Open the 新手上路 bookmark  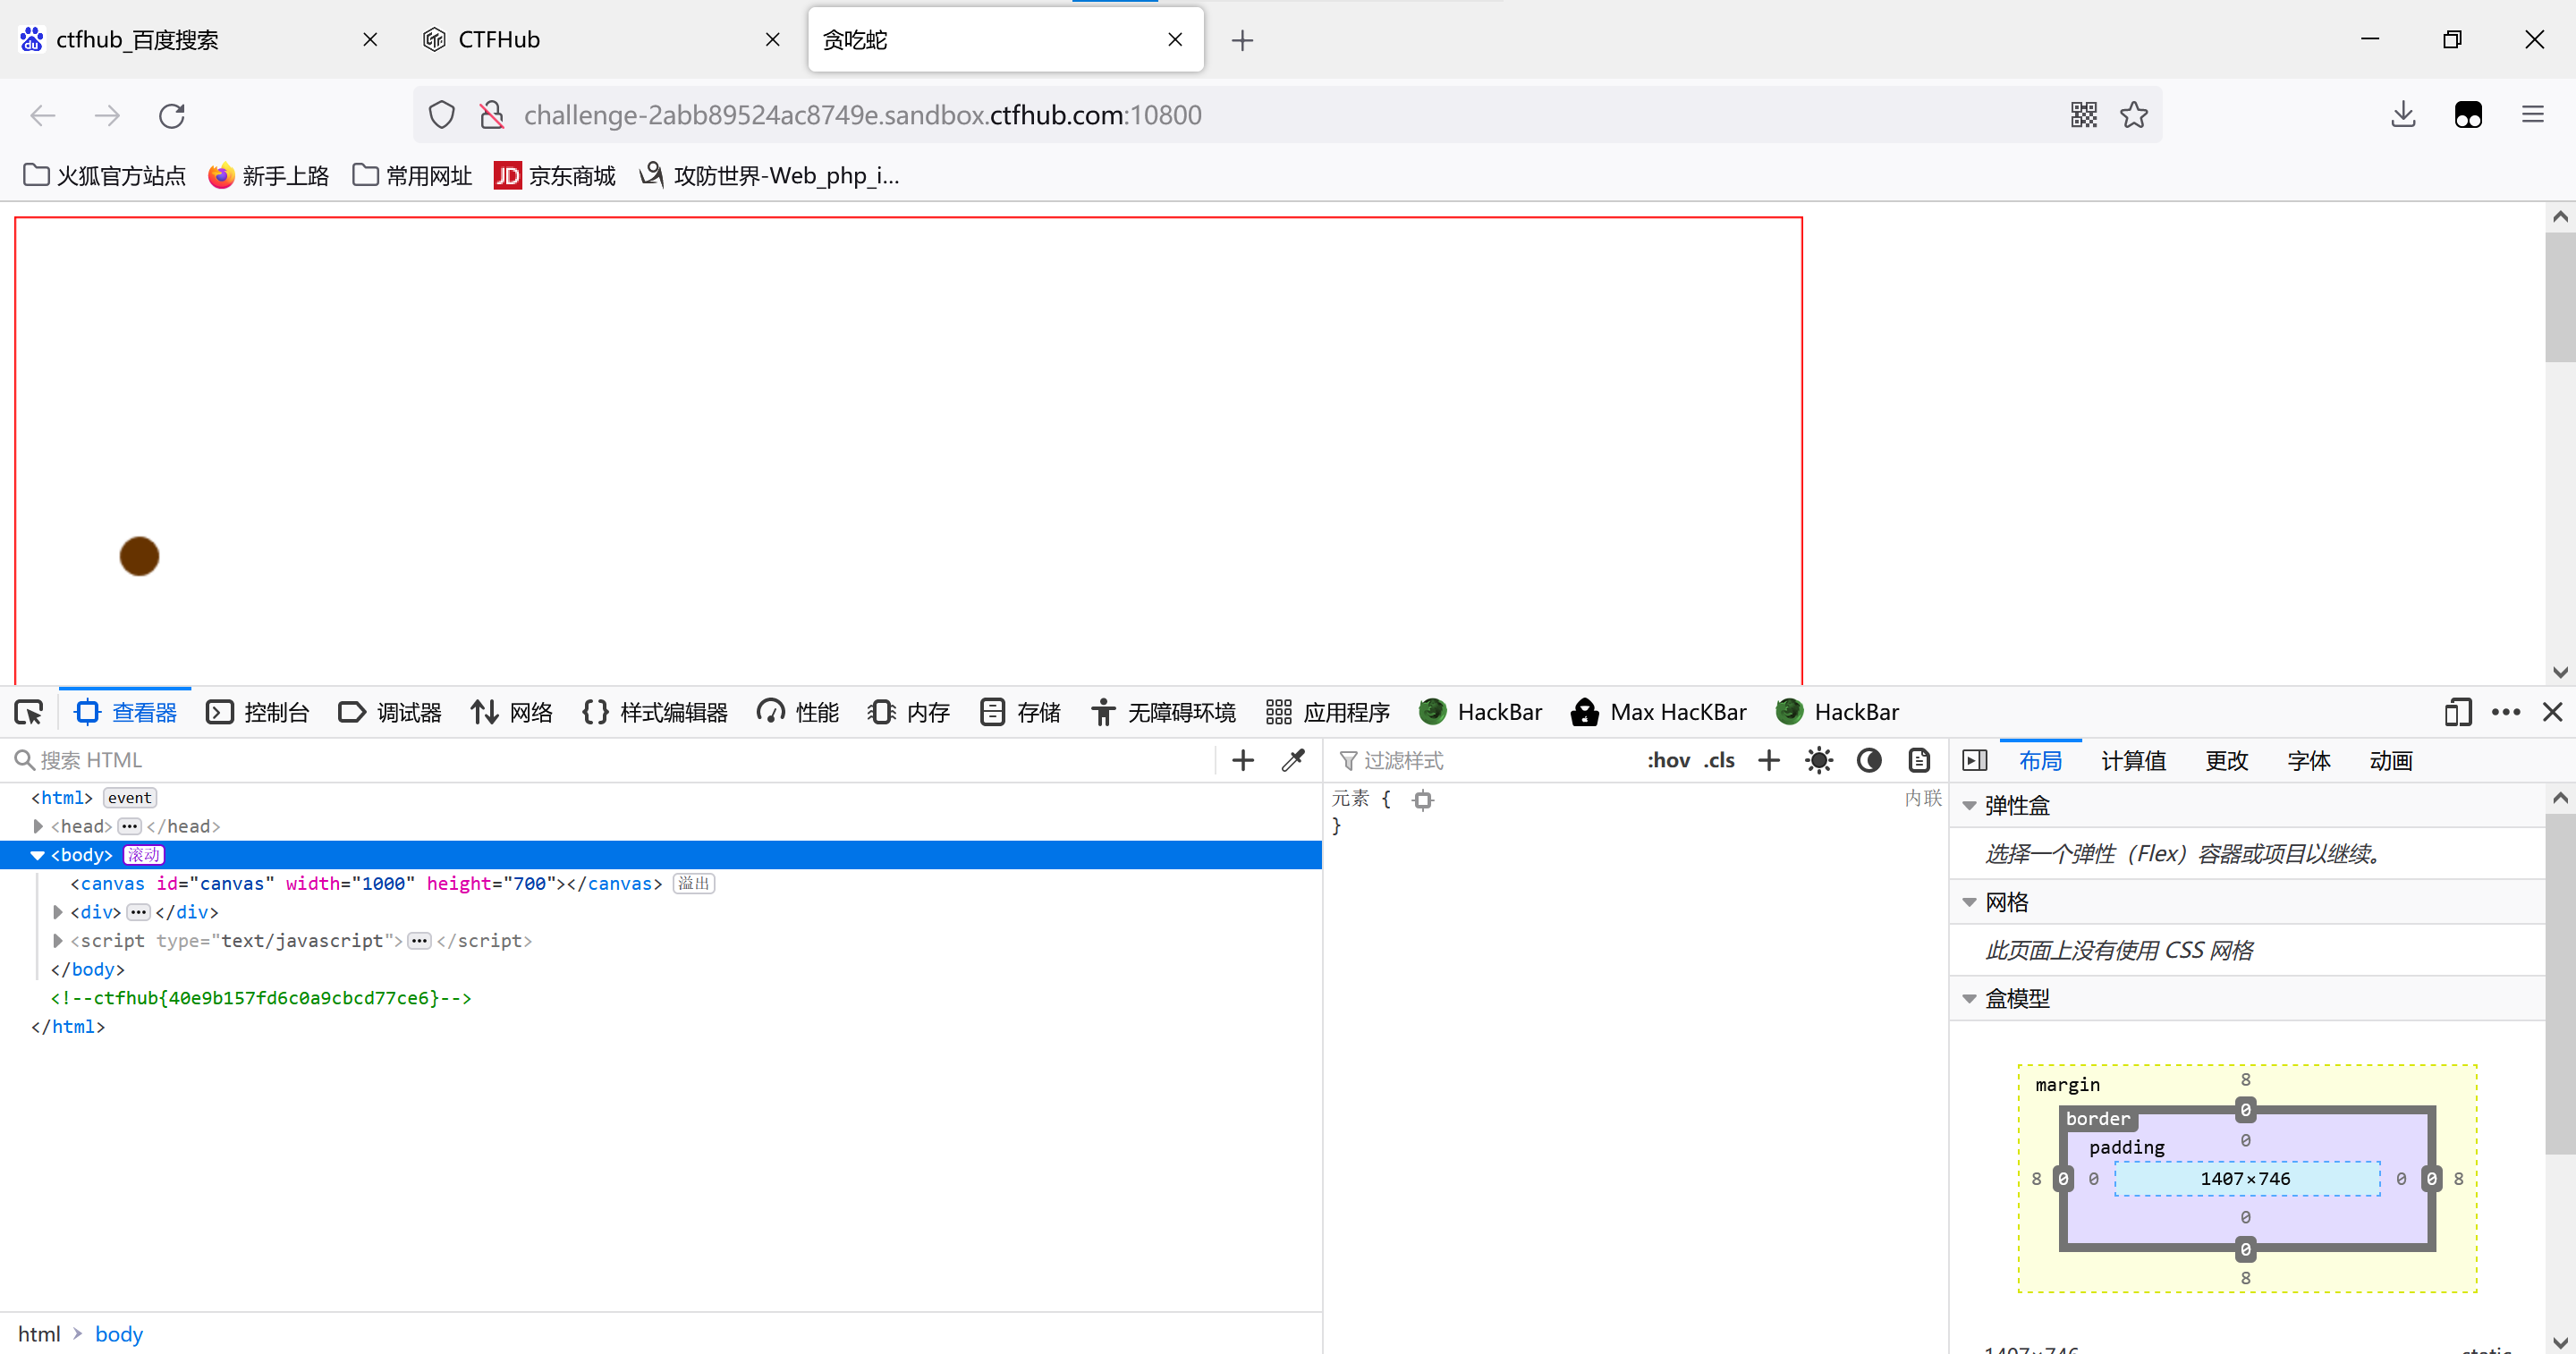269,176
